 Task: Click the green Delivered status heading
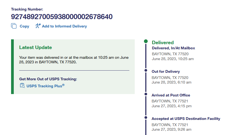click(x=163, y=43)
